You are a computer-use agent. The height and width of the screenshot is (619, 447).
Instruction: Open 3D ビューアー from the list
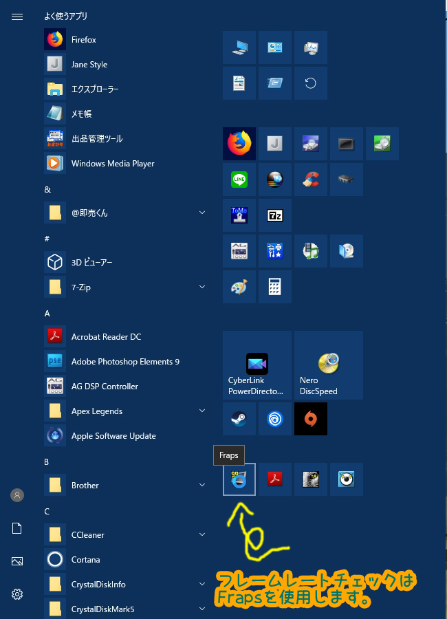click(126, 262)
